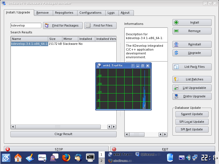The height and width of the screenshot is (164, 219).
Task: Click search results scrollbar far-left arrow
Action: (x=13, y=127)
